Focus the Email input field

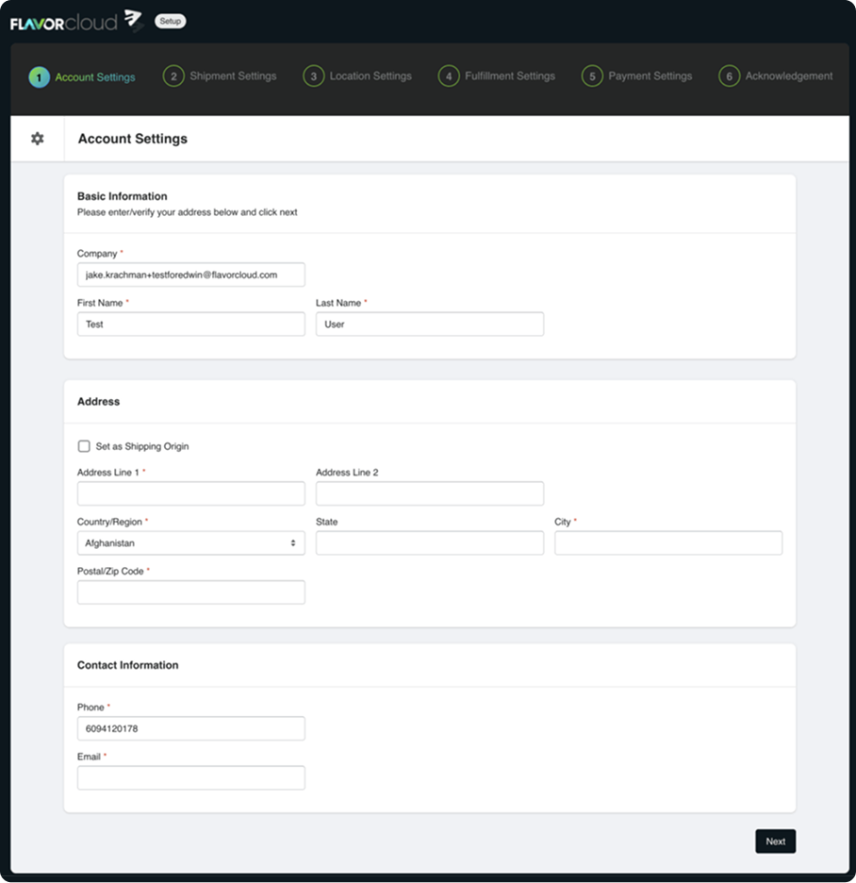tap(190, 777)
